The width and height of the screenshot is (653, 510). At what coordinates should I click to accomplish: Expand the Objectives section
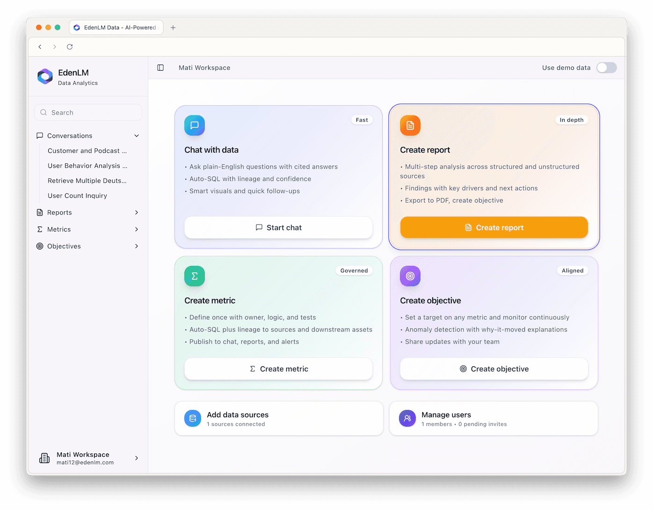tap(136, 246)
